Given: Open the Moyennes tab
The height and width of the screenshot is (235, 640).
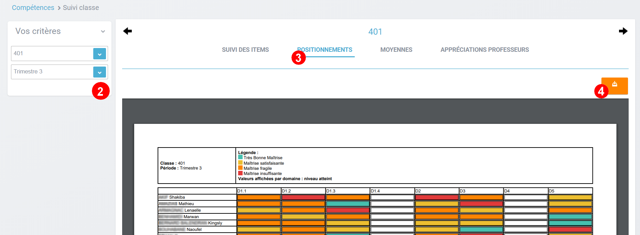Looking at the screenshot, I should [x=396, y=50].
